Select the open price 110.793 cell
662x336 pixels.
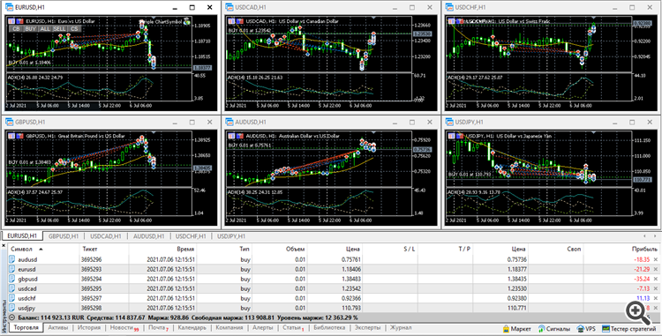(x=335, y=308)
